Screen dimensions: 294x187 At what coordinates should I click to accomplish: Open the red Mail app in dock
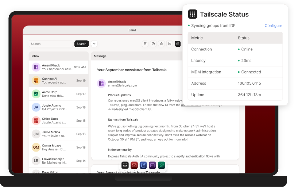pyautogui.click(x=134, y=165)
